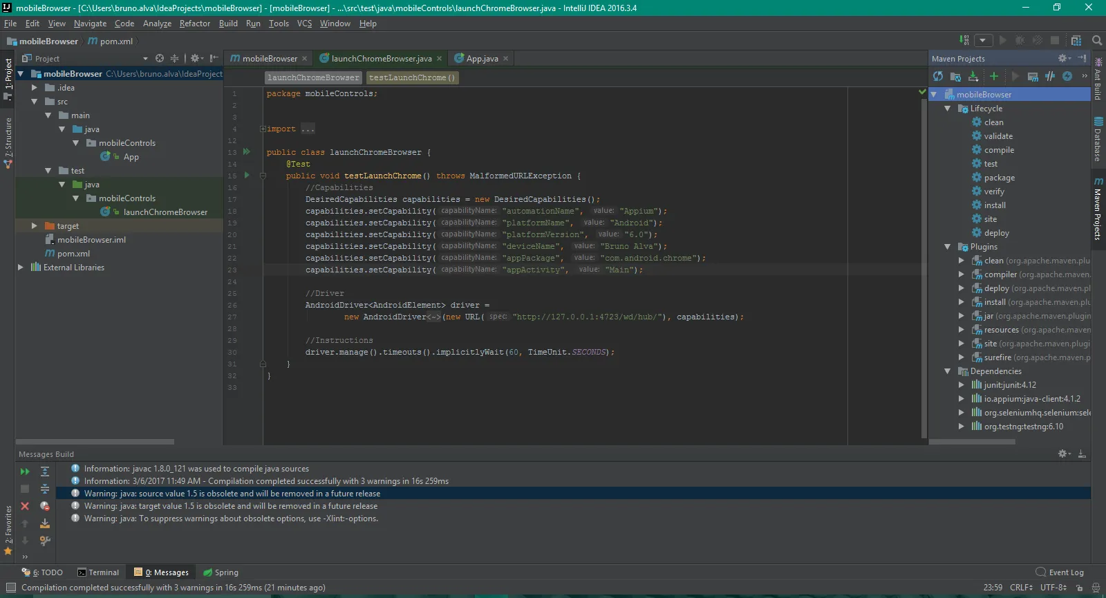Click the Project tree horizontal scrollbar

point(95,442)
